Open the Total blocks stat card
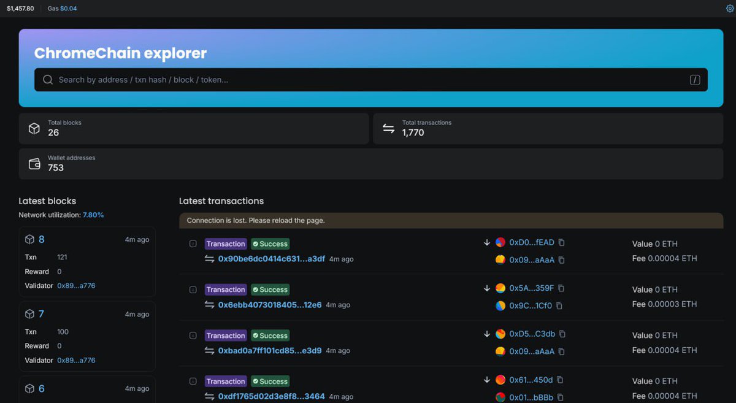Image resolution: width=736 pixels, height=403 pixels. (194, 129)
